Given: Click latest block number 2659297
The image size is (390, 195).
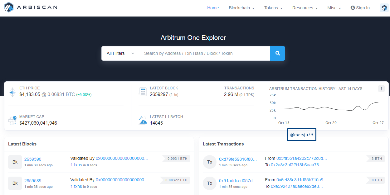Looking at the screenshot, I should click(x=159, y=94).
